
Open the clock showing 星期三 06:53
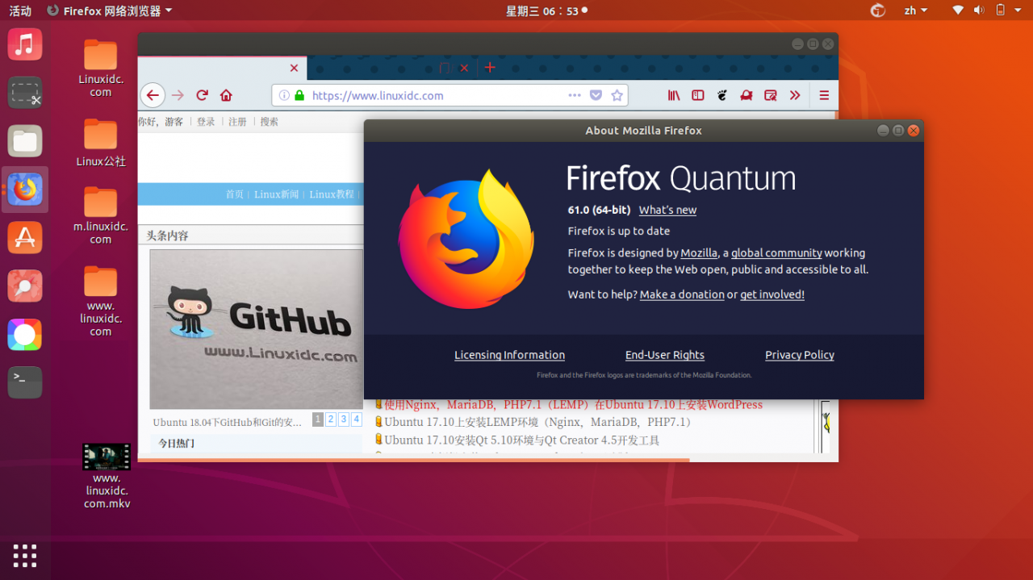pos(546,10)
